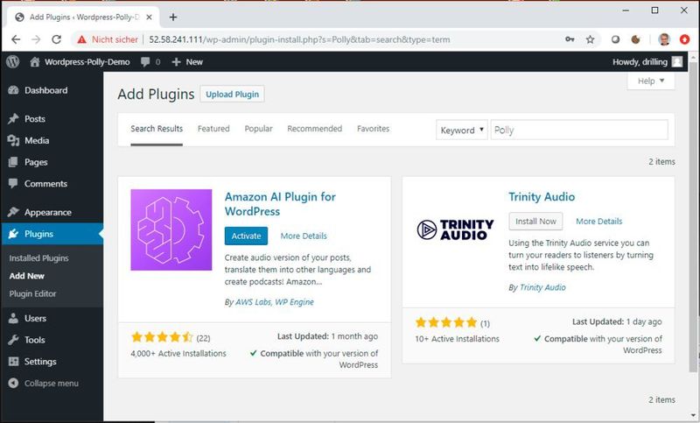Click the user avatar in the admin bar

coord(677,61)
